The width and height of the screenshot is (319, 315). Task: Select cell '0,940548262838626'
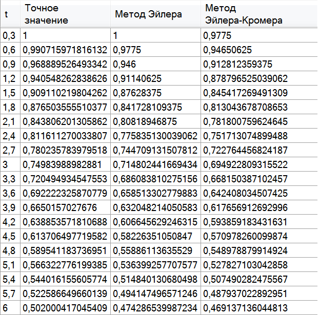pos(65,78)
